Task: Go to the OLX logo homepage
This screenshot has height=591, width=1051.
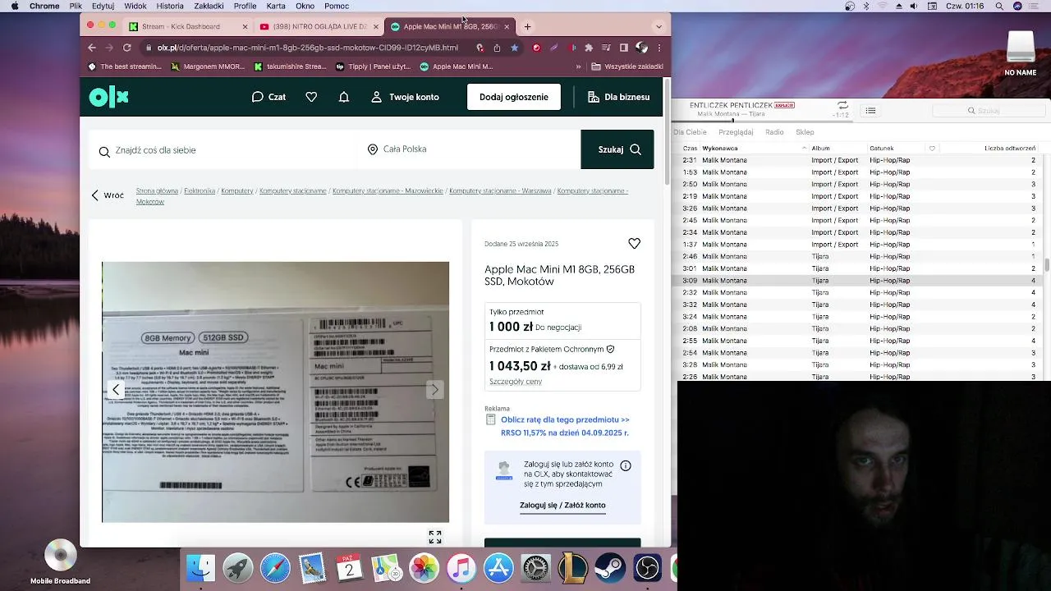Action: (x=108, y=97)
